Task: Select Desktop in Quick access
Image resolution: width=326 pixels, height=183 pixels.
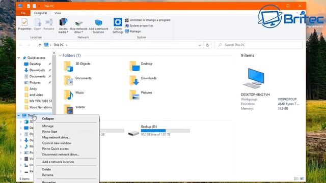Action: tap(35, 64)
